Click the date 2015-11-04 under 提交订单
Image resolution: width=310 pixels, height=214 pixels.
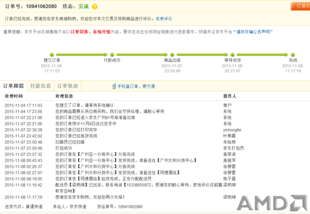51,66
